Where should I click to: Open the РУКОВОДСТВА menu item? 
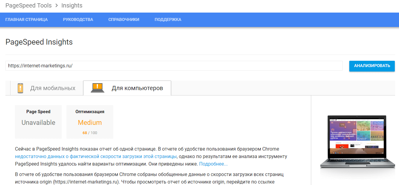coord(78,19)
